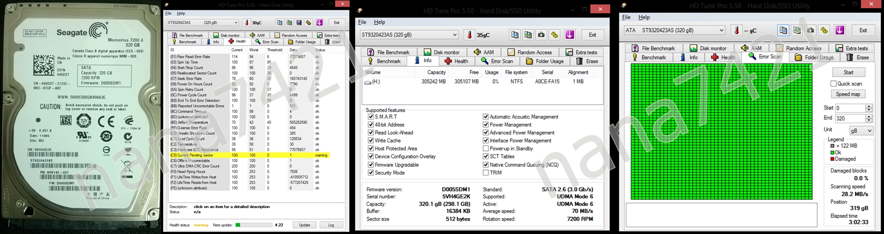Click the Start value stepper arrows
The width and height of the screenshot is (884, 234).
[x=869, y=108]
